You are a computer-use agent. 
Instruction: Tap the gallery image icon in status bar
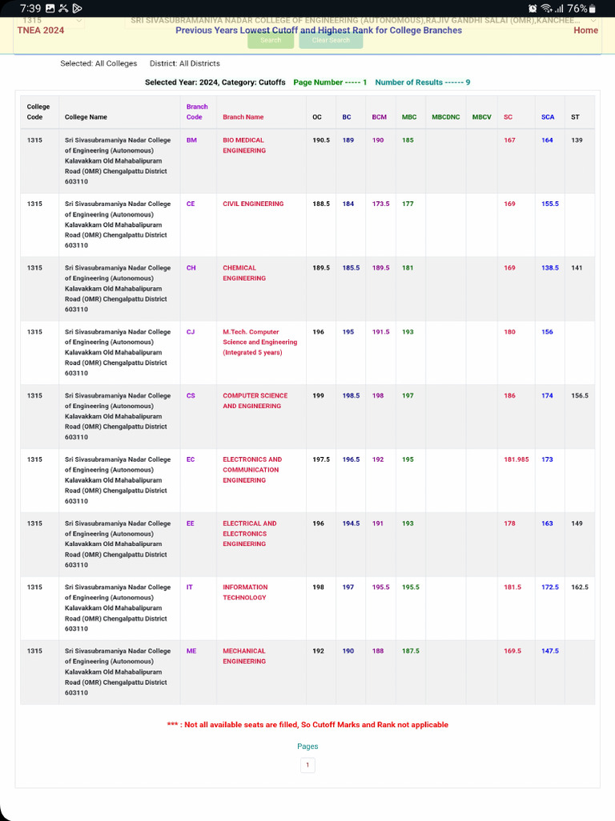(50, 8)
